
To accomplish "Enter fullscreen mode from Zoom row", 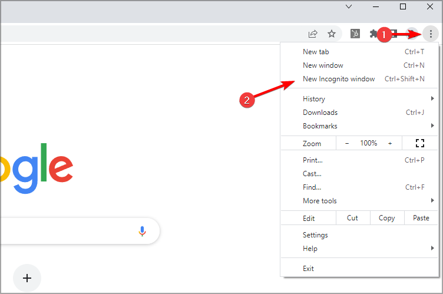I will point(419,143).
